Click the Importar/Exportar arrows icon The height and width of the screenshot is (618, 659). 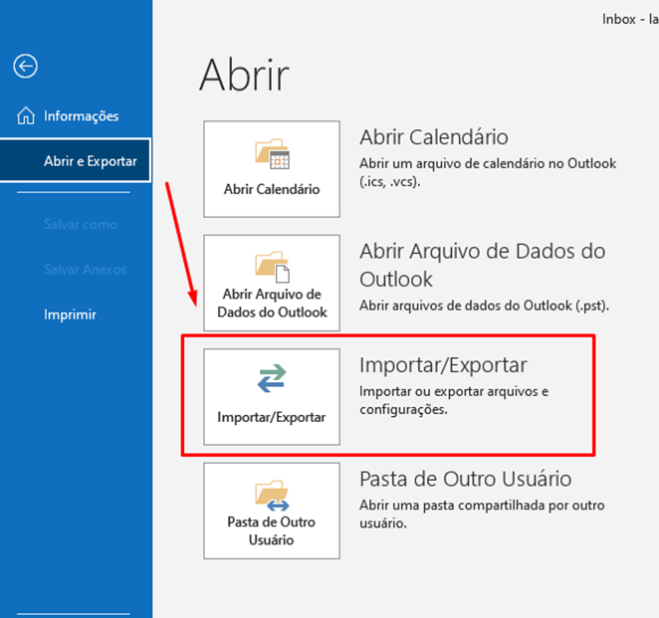[x=272, y=378]
